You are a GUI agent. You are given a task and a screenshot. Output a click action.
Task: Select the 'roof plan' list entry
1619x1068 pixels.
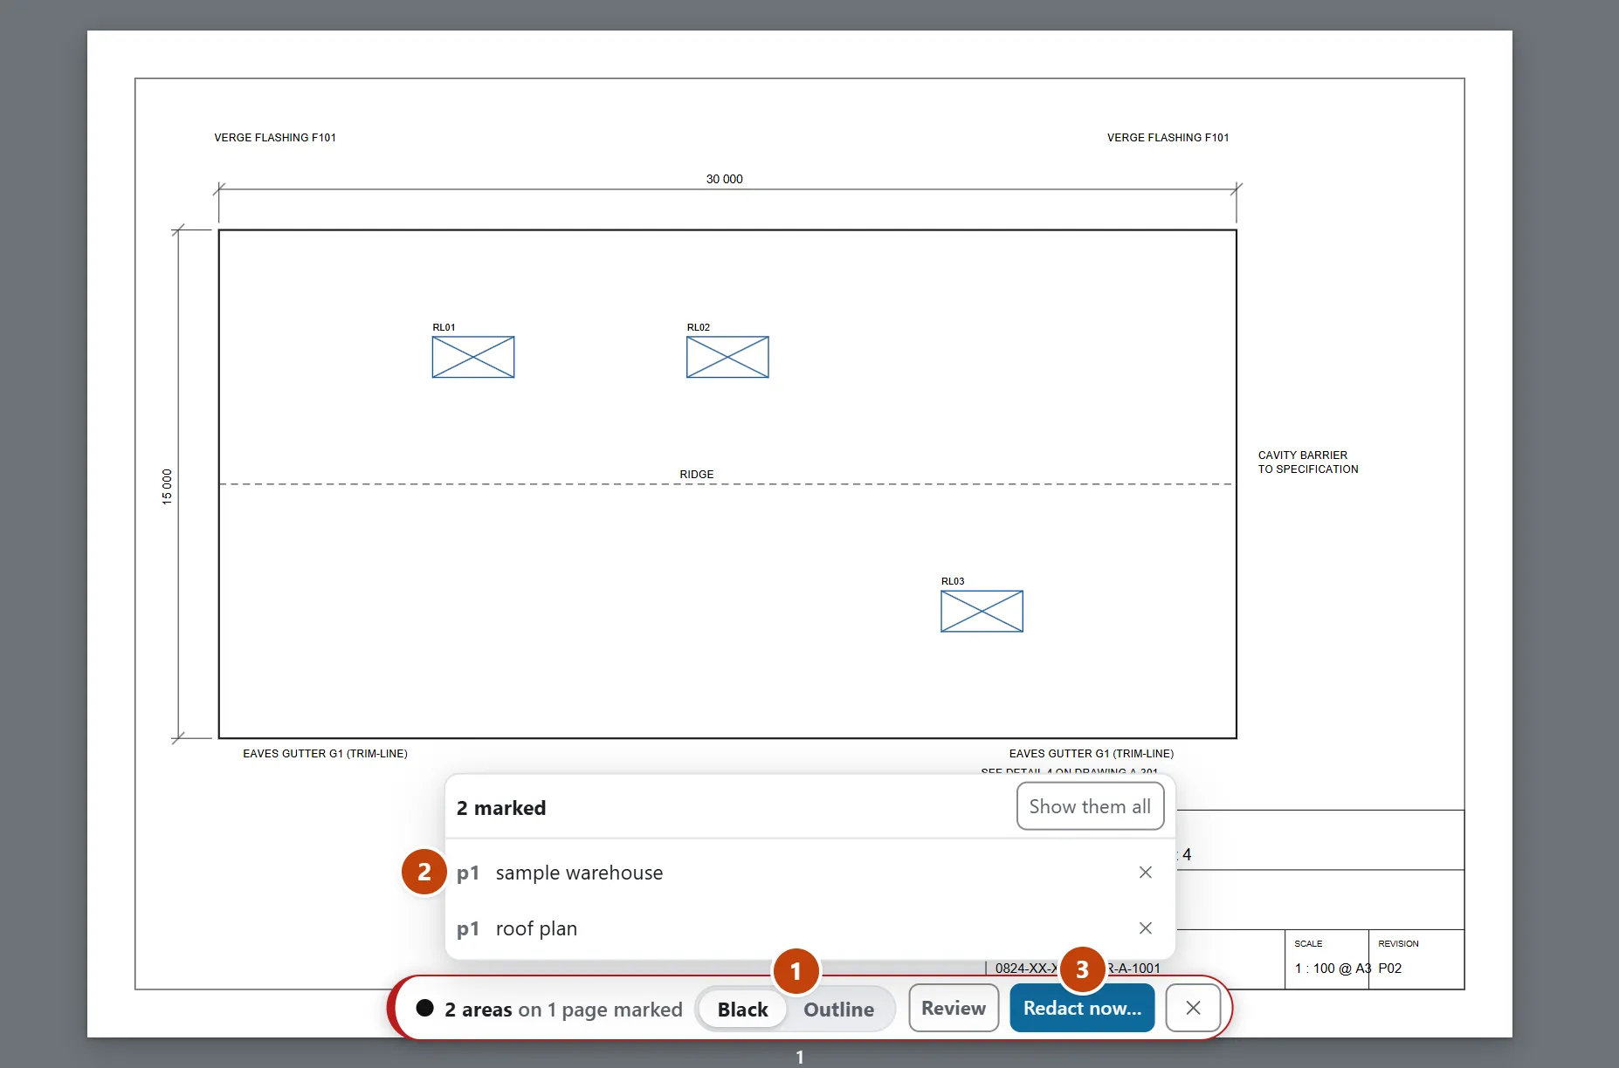(x=809, y=928)
